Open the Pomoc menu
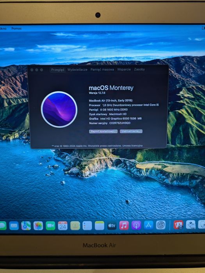The width and height of the screenshot is (205, 273). [16, 29]
